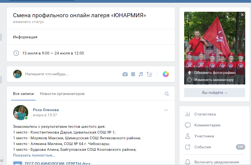The image size is (251, 165).
Task: Click the event title Смена профильного онлайн лагеря «ЮНАРМИЯ»
Action: (79, 15)
